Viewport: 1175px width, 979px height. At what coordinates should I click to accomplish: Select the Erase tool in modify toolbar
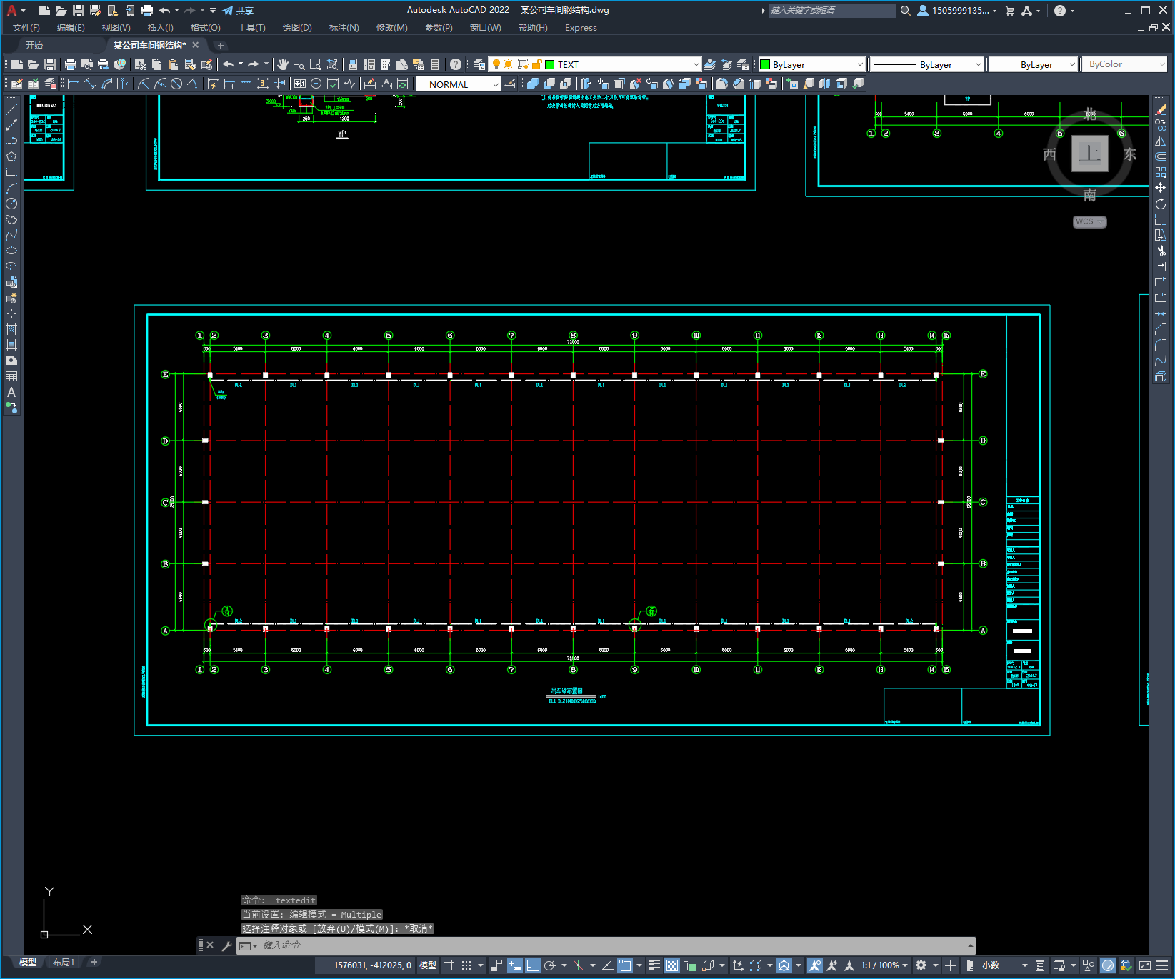click(1161, 109)
